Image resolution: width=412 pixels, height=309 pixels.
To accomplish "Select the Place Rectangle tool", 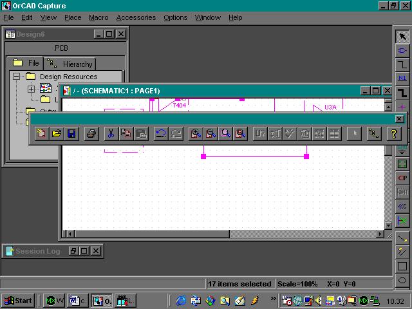I will 402,266.
